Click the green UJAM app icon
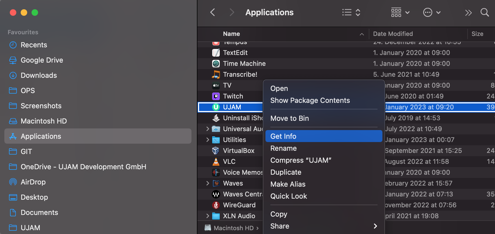Image resolution: width=495 pixels, height=234 pixels. [x=216, y=107]
